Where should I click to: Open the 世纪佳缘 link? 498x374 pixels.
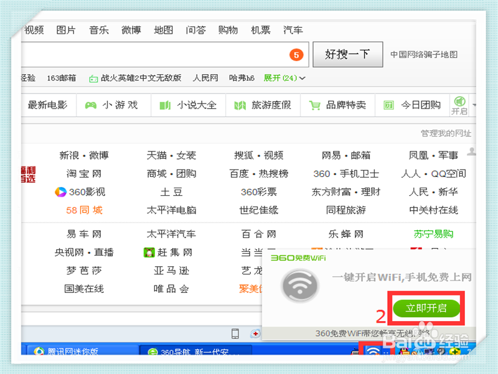pyautogui.click(x=259, y=210)
